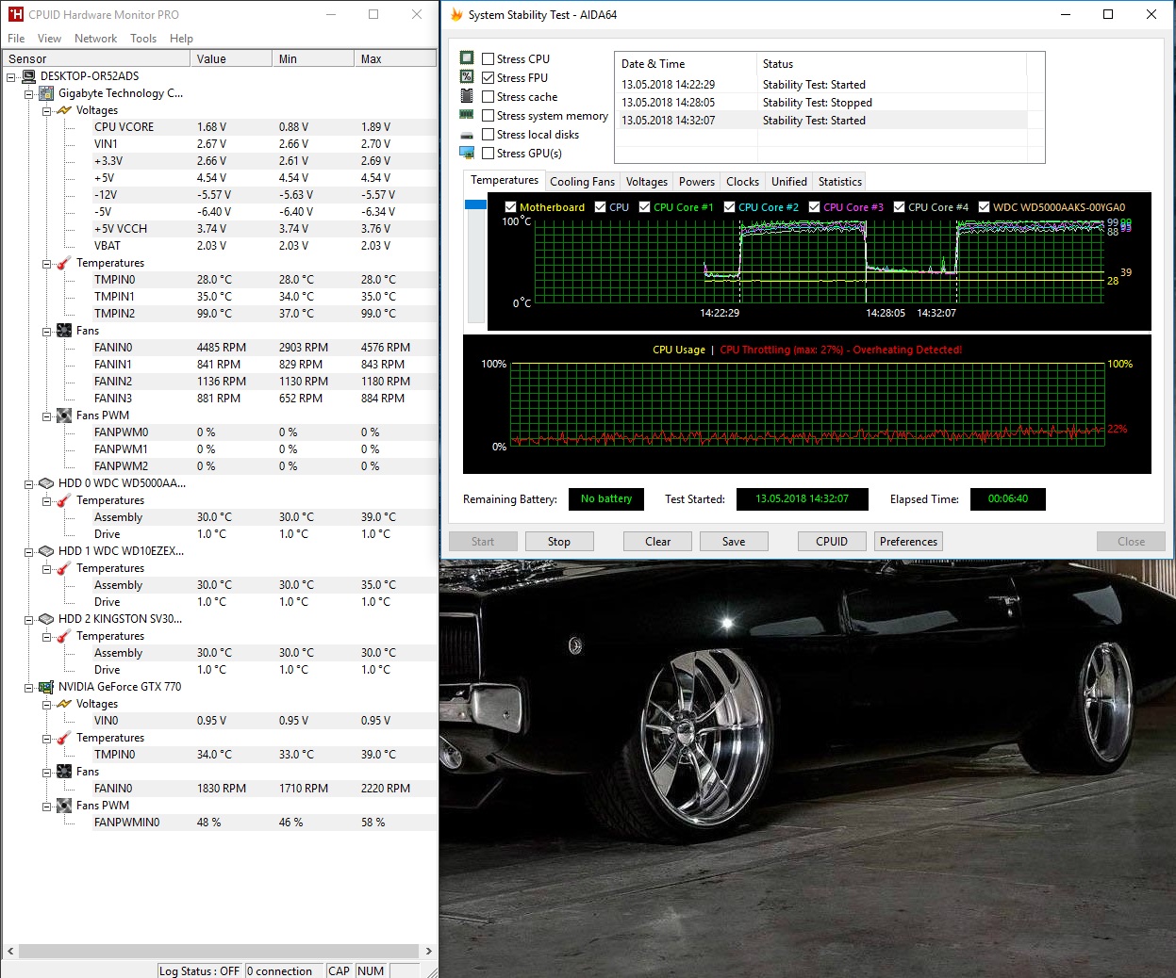Switch to the Cooling Fans tab
The image size is (1176, 978).
(582, 182)
